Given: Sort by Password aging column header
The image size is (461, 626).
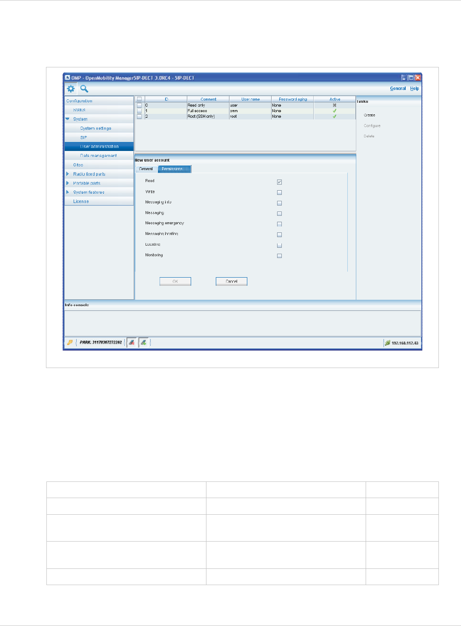Looking at the screenshot, I should 293,99.
